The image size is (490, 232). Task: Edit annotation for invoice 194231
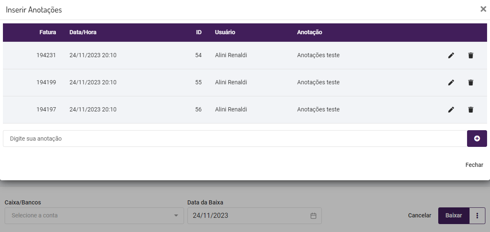(451, 55)
